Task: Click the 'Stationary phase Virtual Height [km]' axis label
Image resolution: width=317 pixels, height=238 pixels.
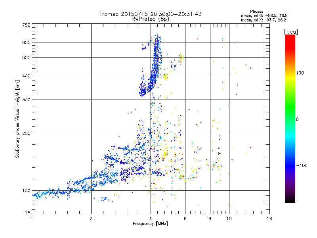Action: [17, 119]
